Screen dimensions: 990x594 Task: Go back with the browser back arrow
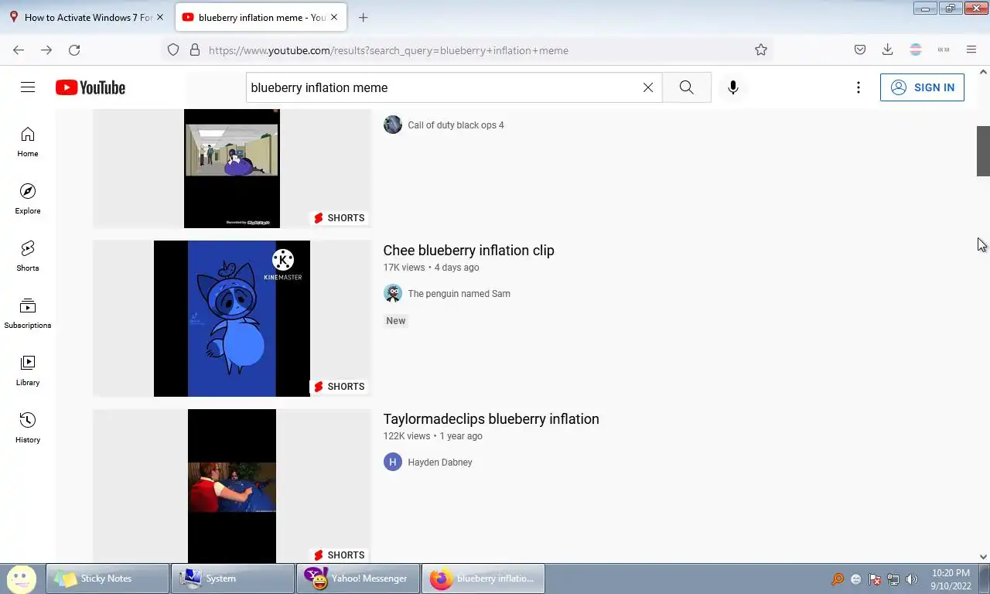tap(19, 50)
